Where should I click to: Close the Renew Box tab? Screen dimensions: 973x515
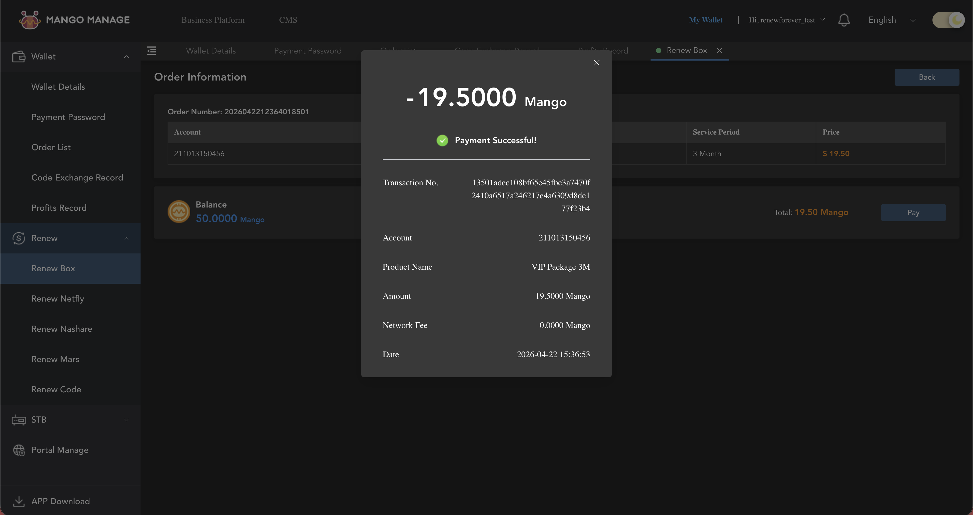point(719,51)
